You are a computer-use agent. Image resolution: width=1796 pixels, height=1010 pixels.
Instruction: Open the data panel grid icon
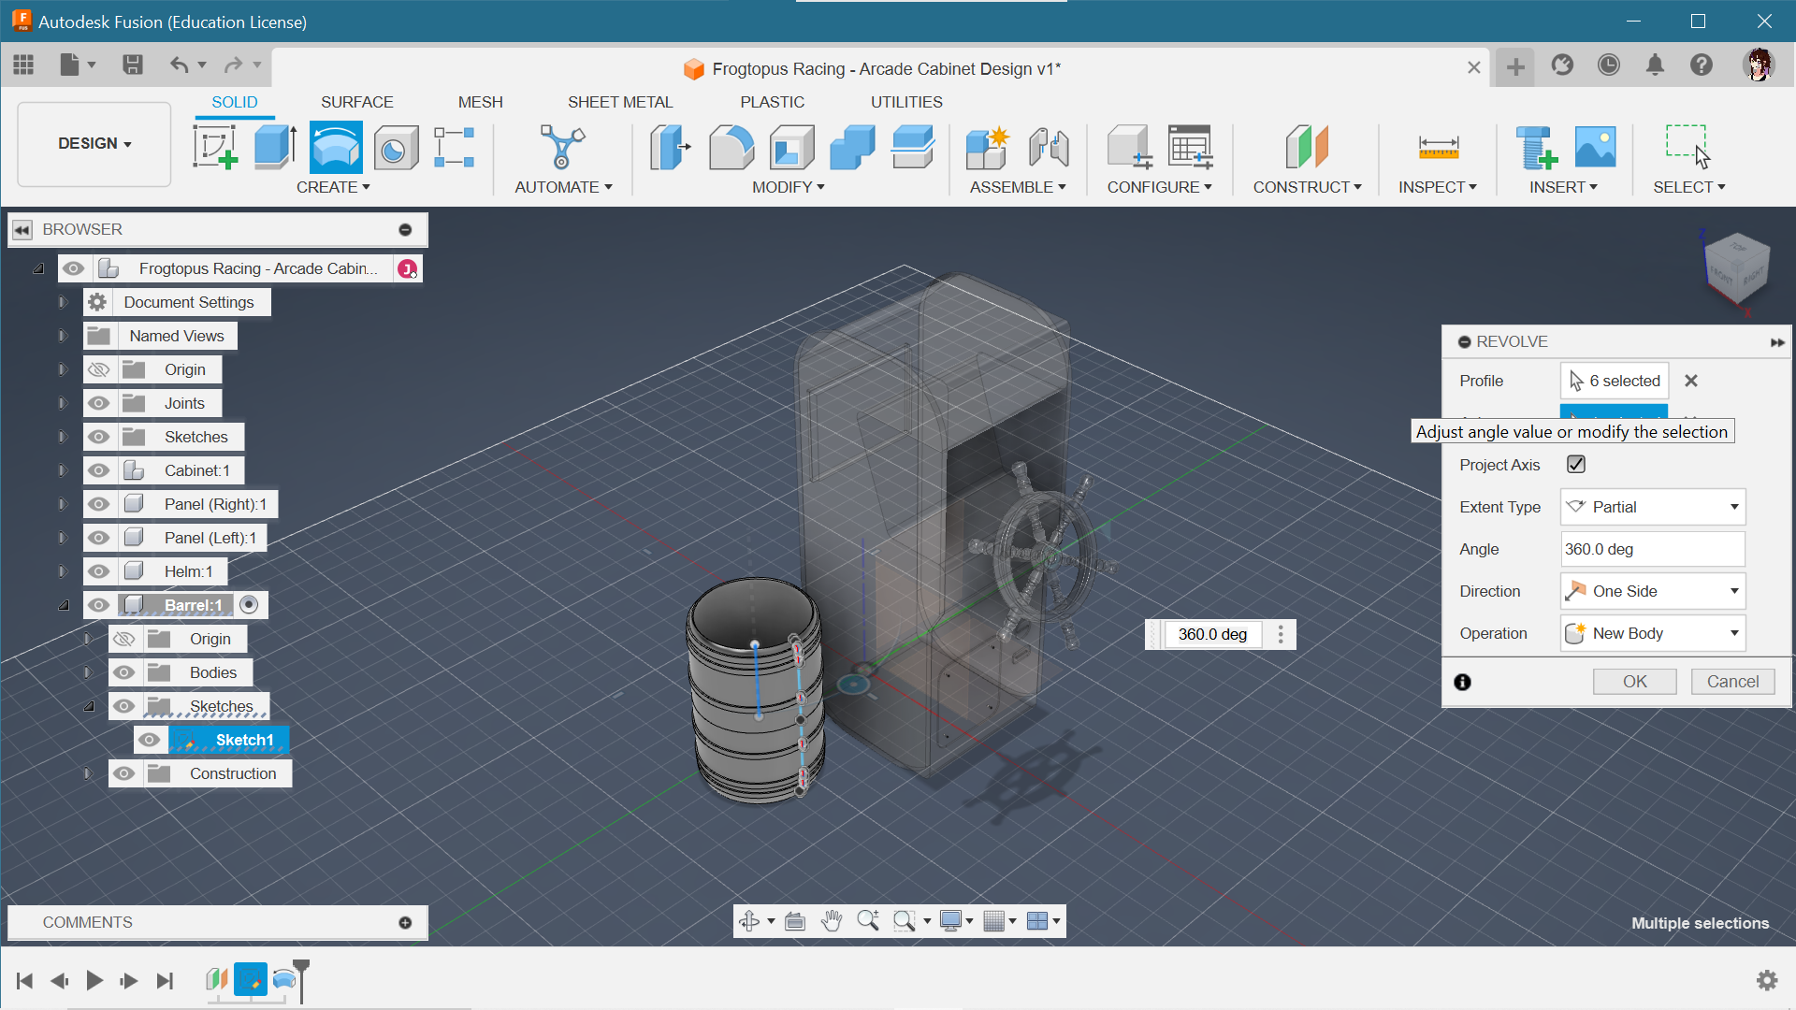tap(23, 65)
